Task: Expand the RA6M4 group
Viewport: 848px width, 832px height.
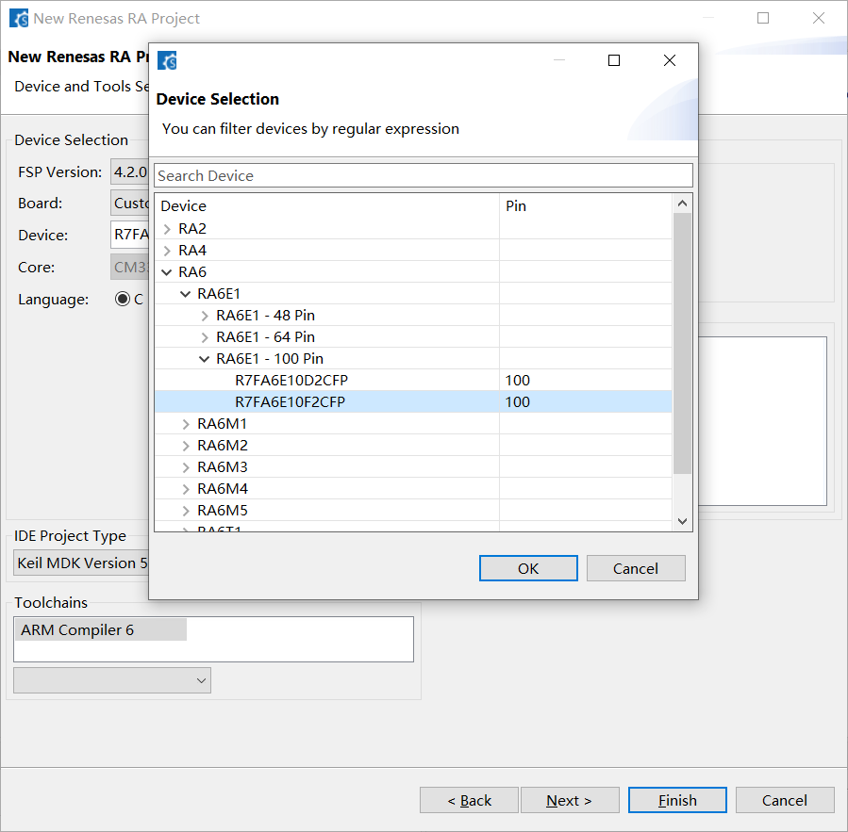Action: (x=186, y=489)
